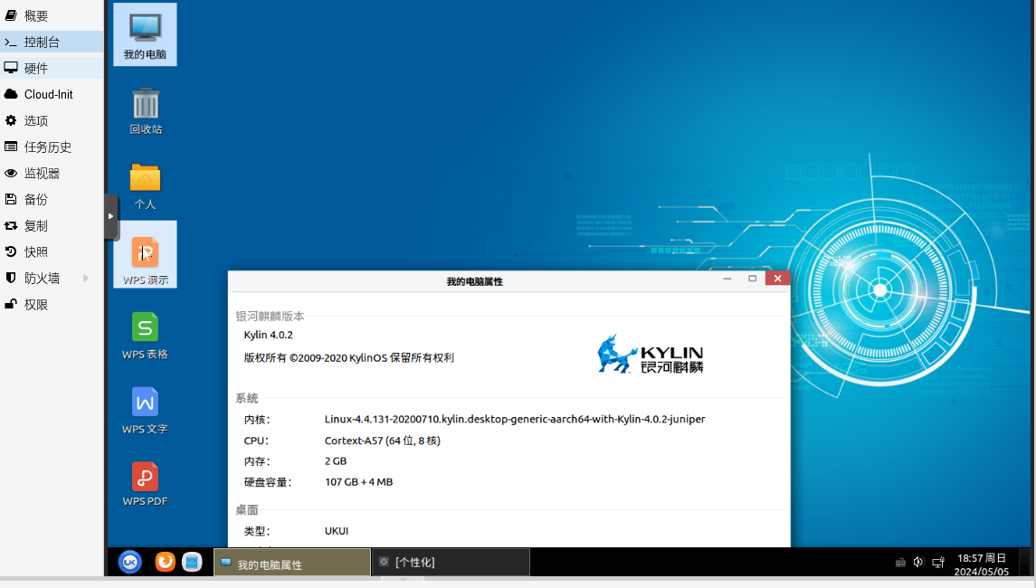Select the WPS PDF desktop icon
This screenshot has height=588, width=1036.
(x=146, y=484)
